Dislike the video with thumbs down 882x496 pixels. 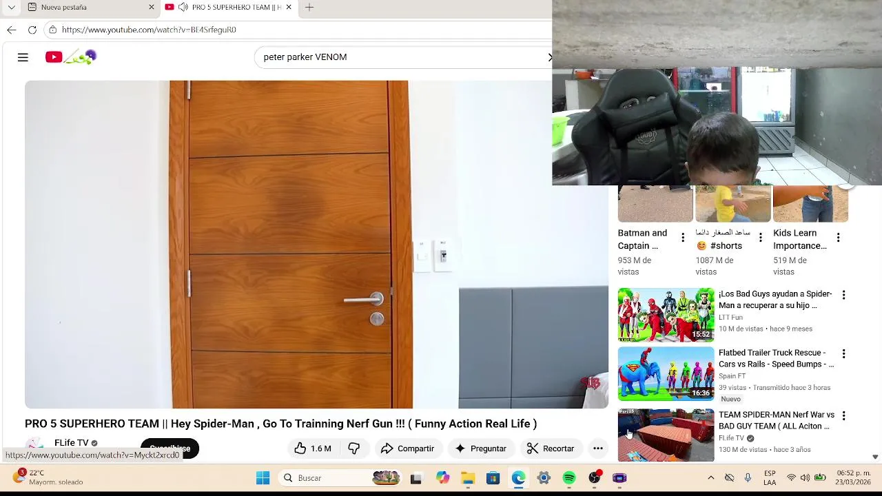pyautogui.click(x=354, y=448)
